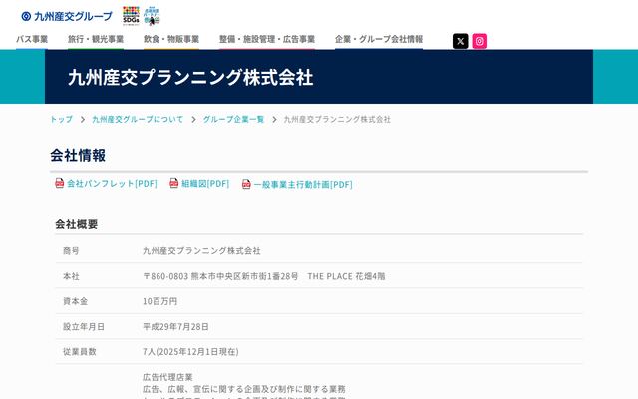Click the value 10百万円
Screen dimensions: 638x399
coord(159,301)
